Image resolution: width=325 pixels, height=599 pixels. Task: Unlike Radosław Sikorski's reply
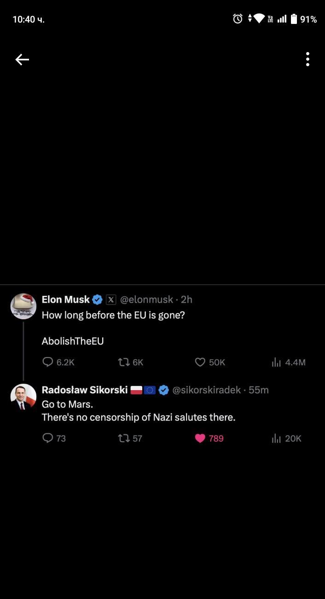tap(200, 438)
